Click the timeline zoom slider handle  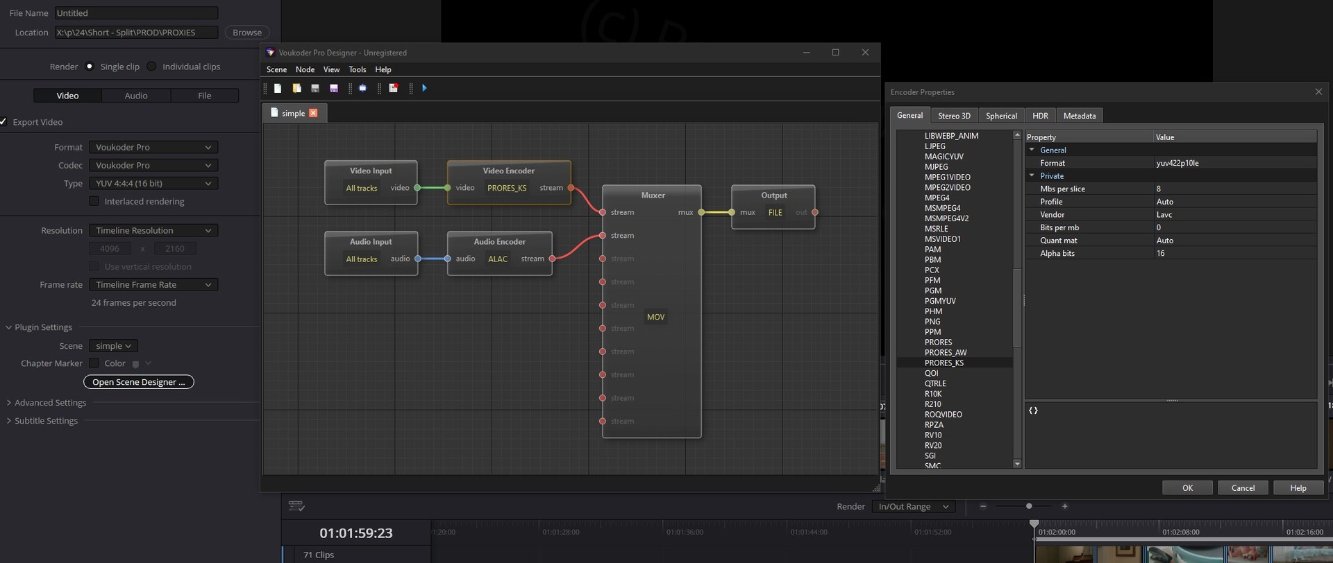[1029, 506]
